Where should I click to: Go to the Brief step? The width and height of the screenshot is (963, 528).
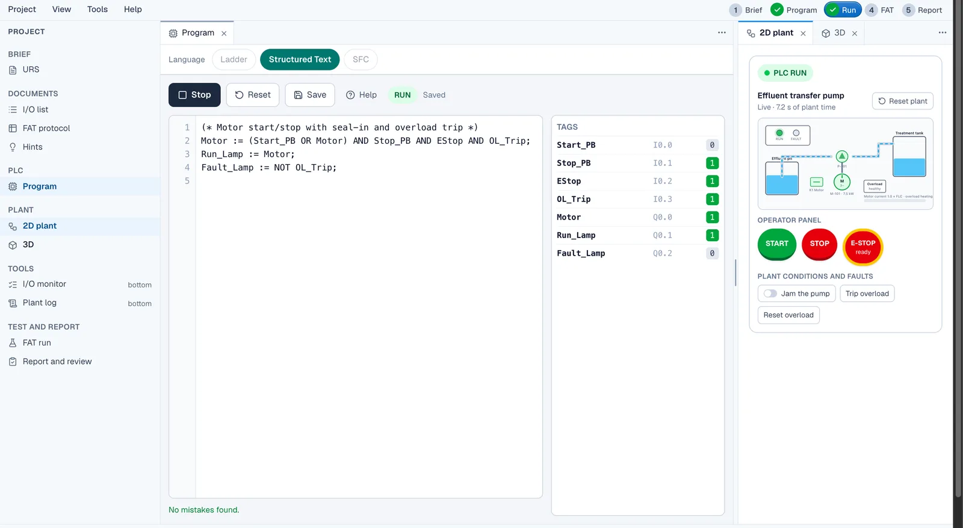coord(746,10)
